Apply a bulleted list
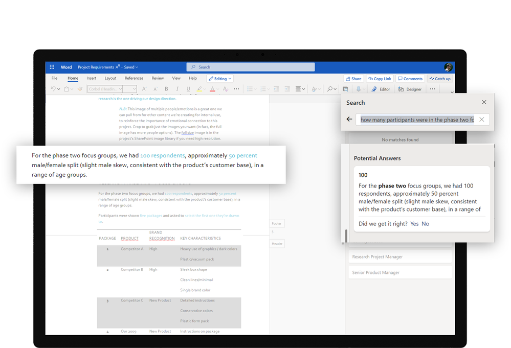Screen dimensions: 511x348 point(250,89)
